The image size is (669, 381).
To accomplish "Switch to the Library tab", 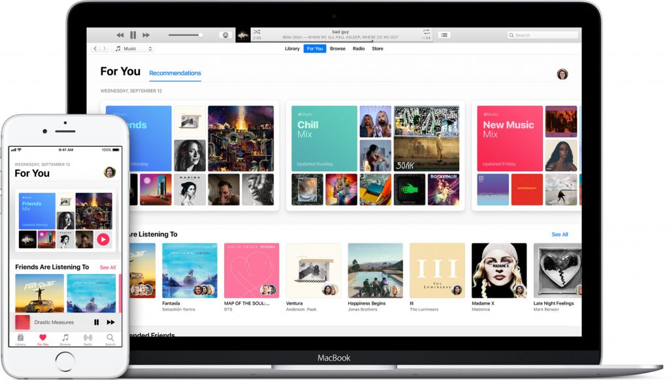I will (292, 48).
